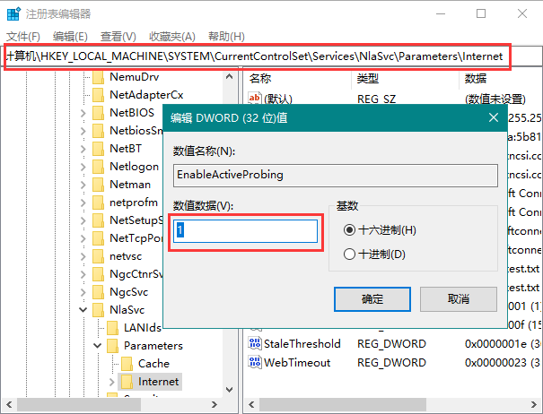Click the 确定 button
The height and width of the screenshot is (414, 543).
tap(372, 298)
